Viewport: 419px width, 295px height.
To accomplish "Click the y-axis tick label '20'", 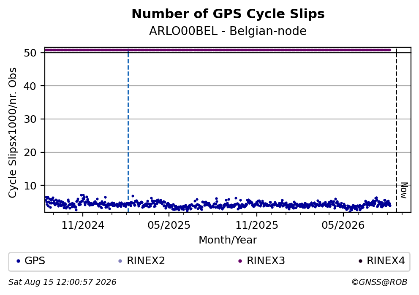I will click(30, 152).
